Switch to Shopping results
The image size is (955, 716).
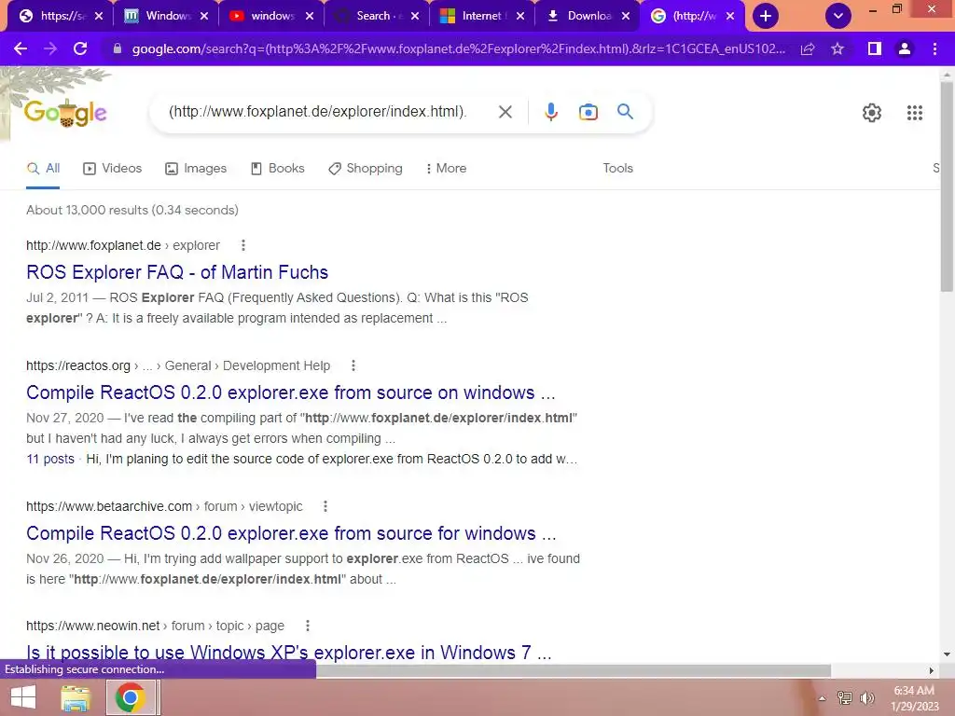366,169
